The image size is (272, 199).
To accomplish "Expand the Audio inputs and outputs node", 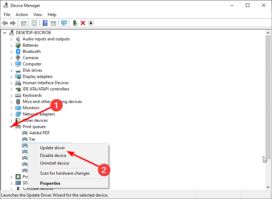I will pos(11,39).
